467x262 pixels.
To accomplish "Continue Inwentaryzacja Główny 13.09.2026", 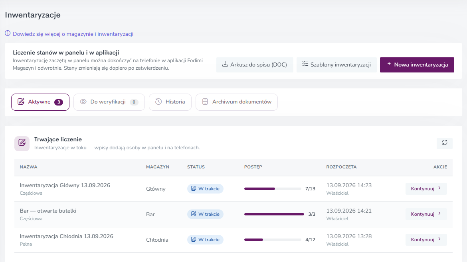I will (426, 189).
